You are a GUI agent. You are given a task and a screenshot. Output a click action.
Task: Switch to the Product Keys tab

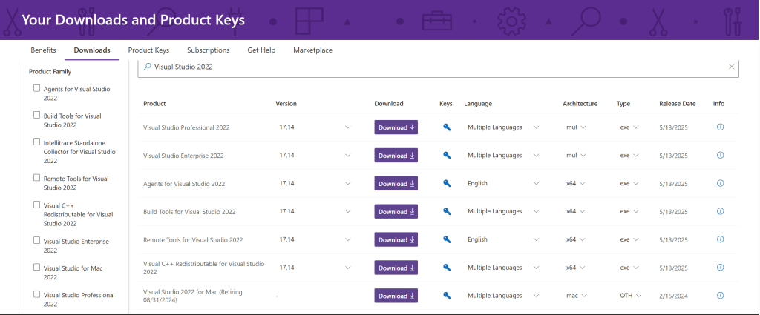click(148, 50)
